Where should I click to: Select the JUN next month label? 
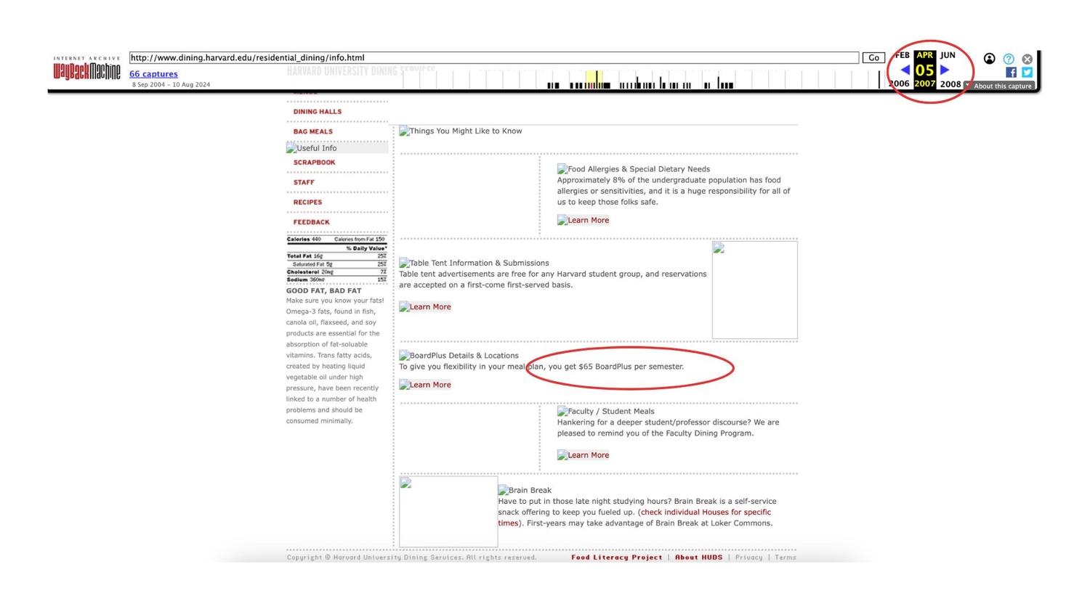(948, 55)
